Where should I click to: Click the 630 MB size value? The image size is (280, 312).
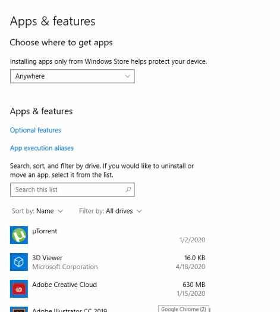(194, 285)
